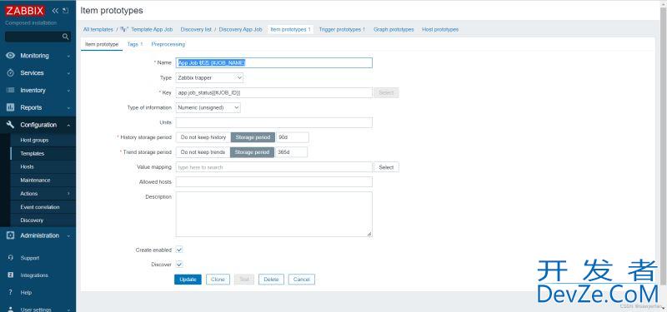The image size is (667, 312).
Task: Open the Template App Job link
Action: point(152,29)
